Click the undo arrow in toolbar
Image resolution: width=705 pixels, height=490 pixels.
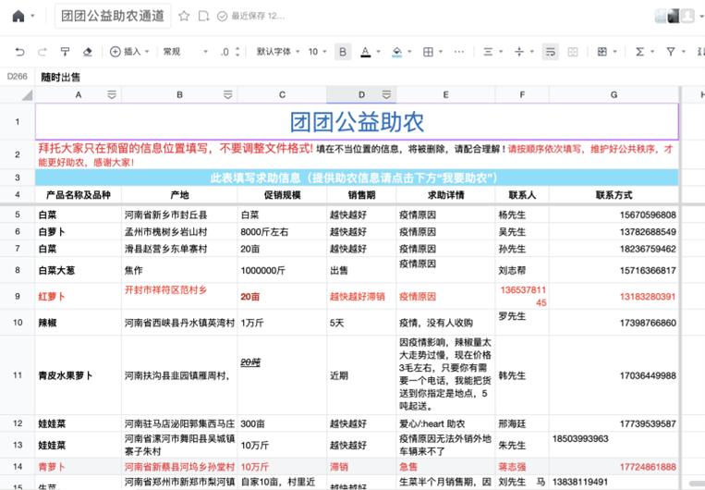18,52
